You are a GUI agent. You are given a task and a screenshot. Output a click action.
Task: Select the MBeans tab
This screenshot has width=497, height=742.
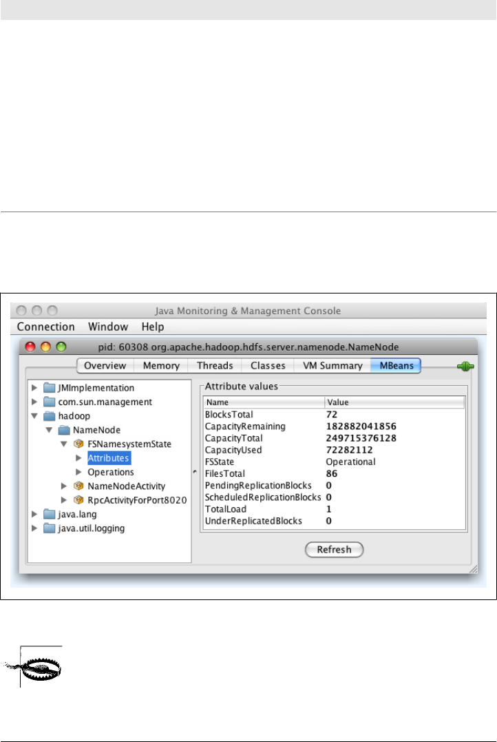(x=396, y=366)
